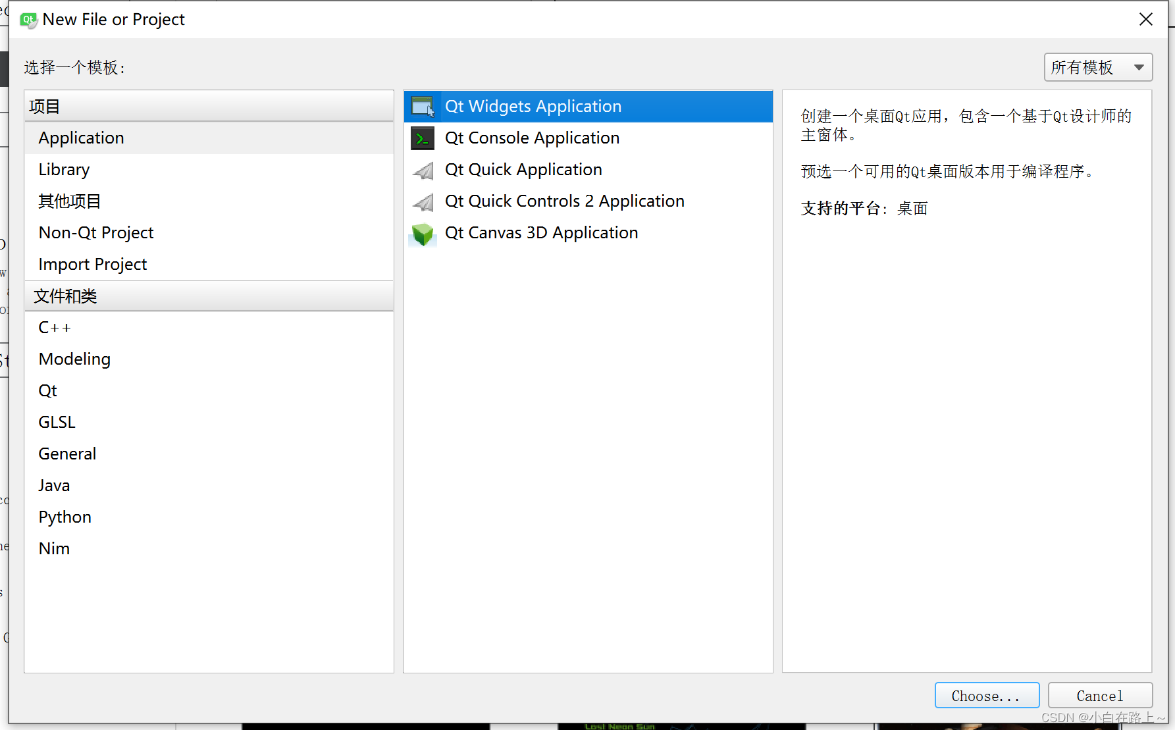Select the Library project category
Screen dimensions: 1175x730
209,170
